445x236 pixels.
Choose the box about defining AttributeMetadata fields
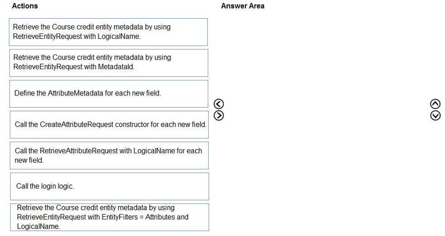tap(109, 94)
